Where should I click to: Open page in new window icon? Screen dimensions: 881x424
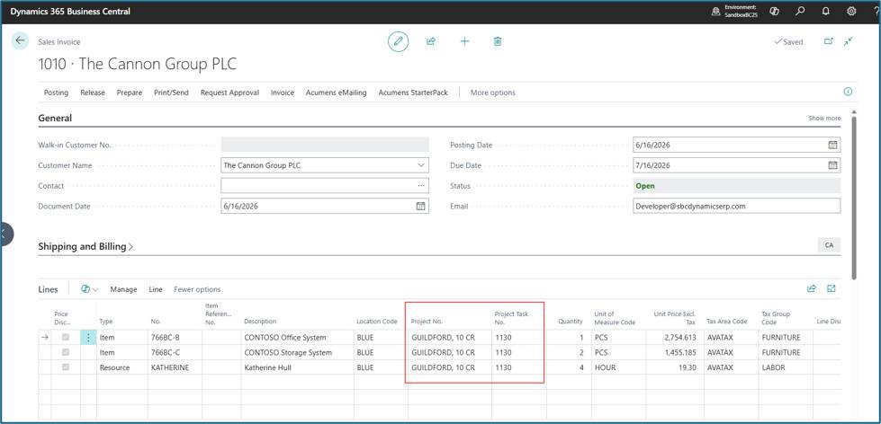[x=828, y=41]
